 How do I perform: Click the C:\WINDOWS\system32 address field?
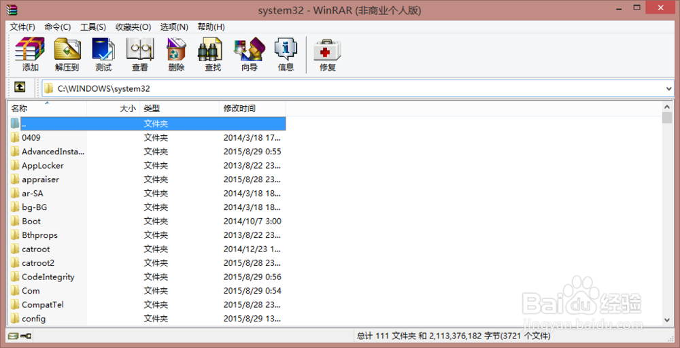click(358, 89)
